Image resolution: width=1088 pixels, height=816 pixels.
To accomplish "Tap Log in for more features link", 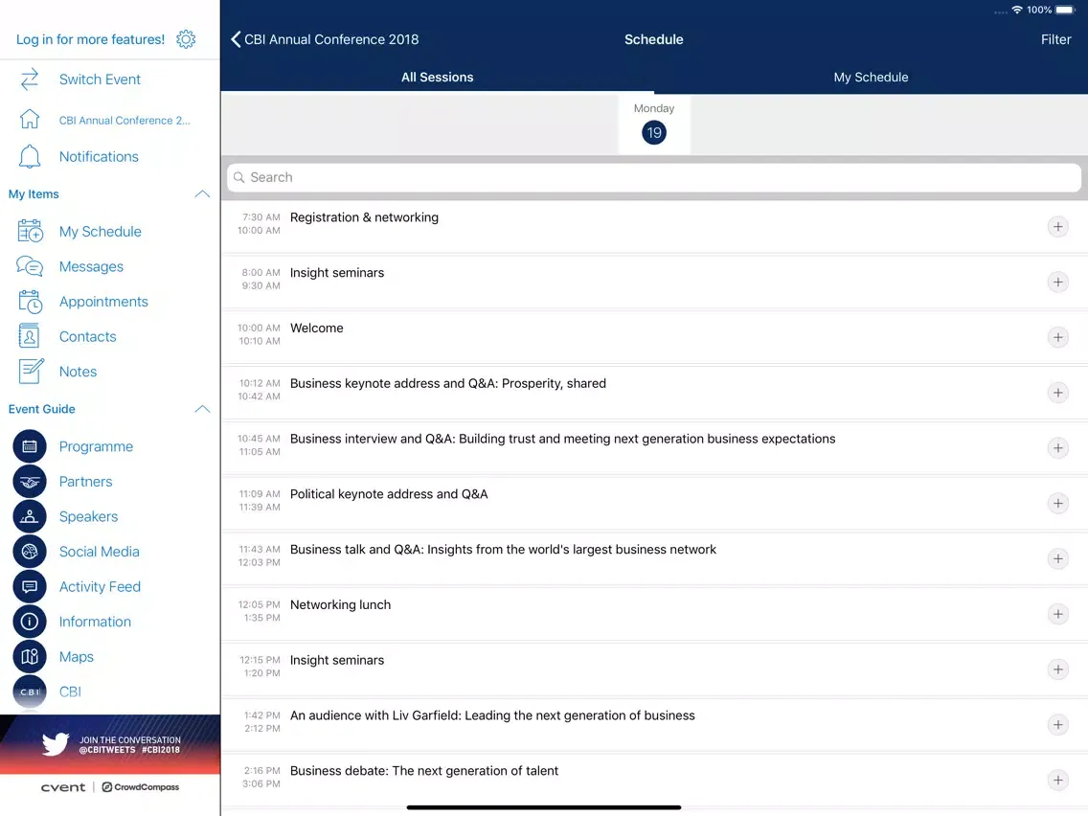I will click(x=90, y=39).
